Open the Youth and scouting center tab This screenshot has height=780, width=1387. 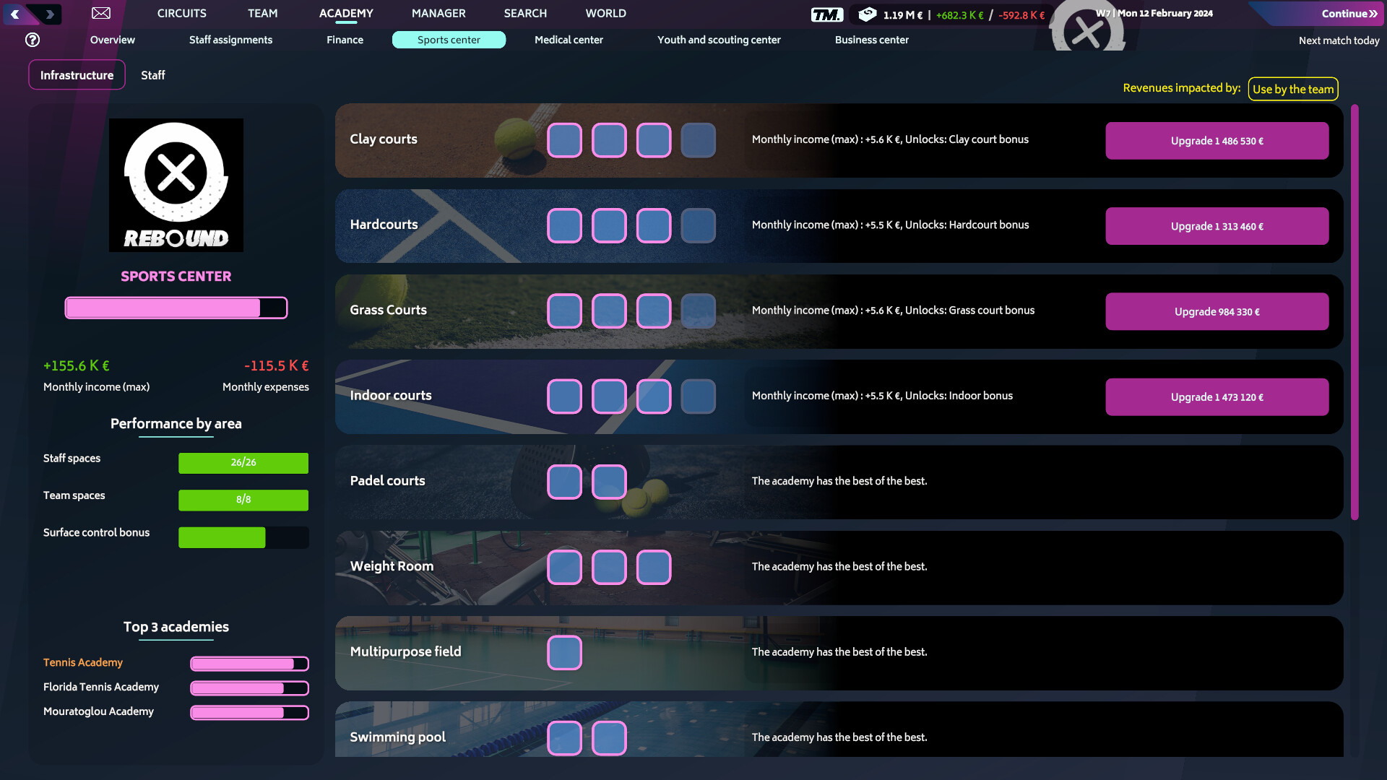[x=718, y=39]
